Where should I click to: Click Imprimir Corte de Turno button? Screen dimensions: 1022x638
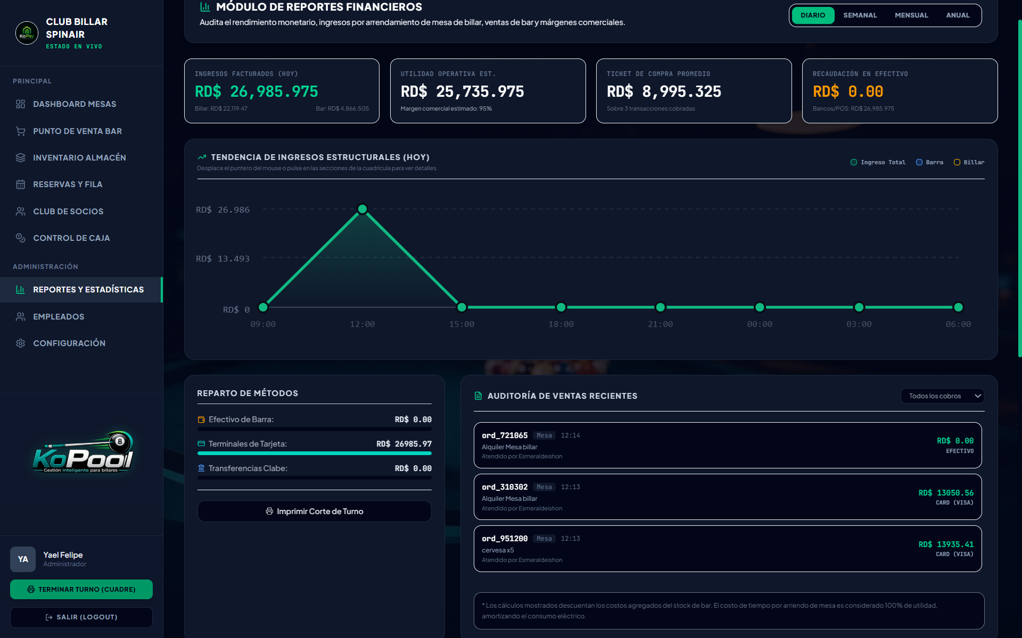coord(315,511)
